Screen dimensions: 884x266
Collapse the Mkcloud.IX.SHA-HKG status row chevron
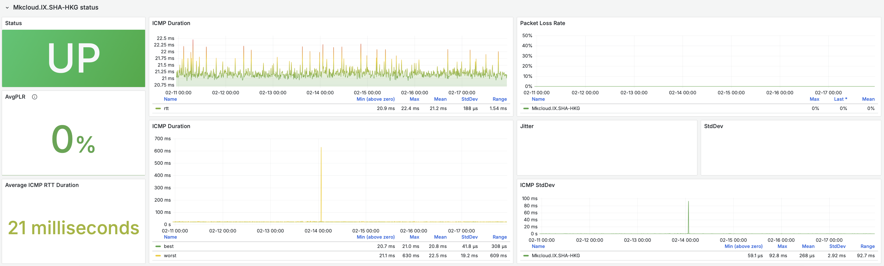pos(7,7)
